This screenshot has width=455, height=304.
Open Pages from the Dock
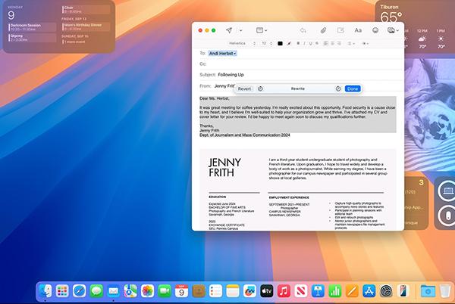pos(352,291)
